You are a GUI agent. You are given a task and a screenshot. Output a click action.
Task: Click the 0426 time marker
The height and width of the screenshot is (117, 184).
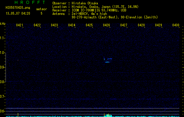point(106,25)
